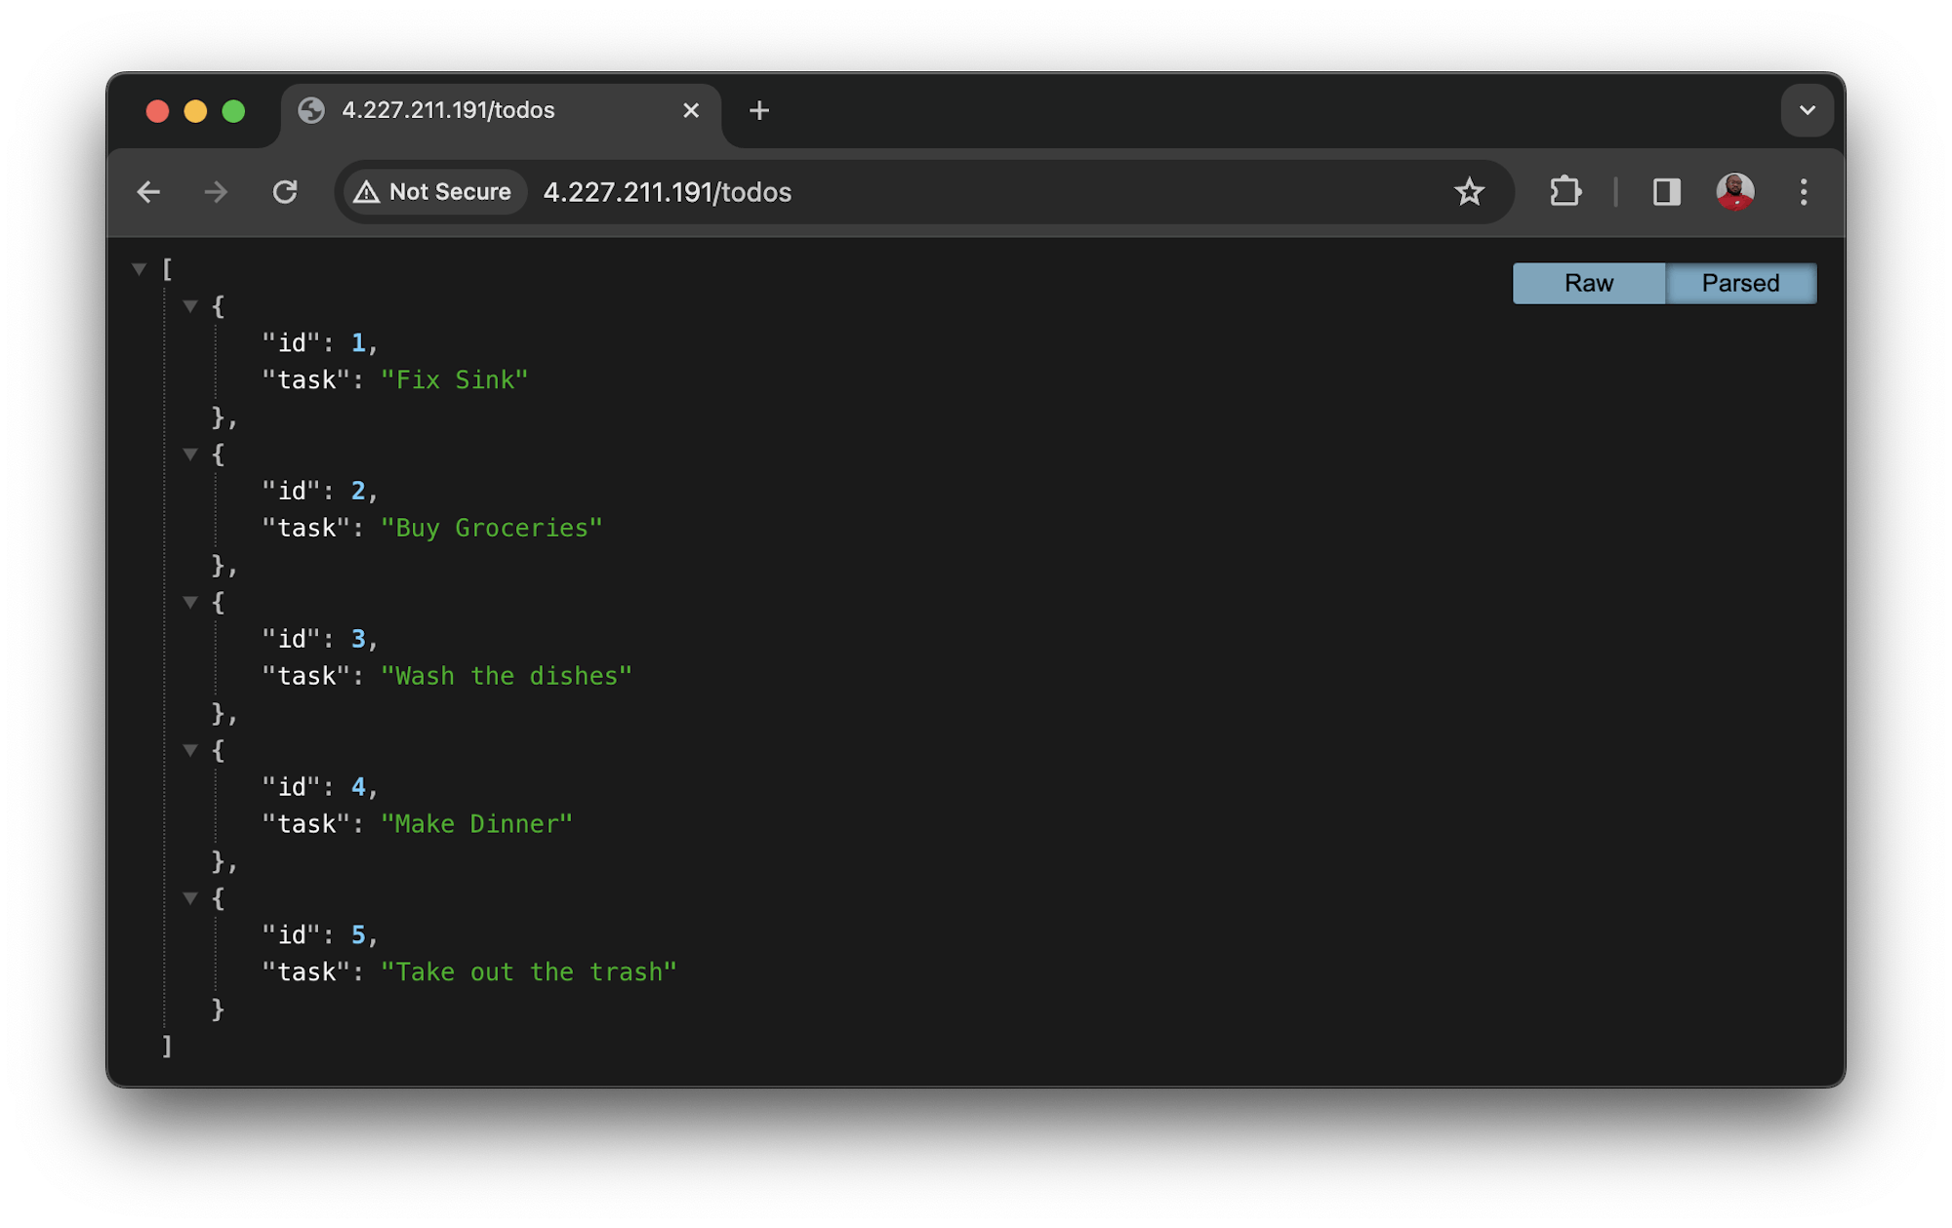Bookmark this page with the star icon

1470,192
